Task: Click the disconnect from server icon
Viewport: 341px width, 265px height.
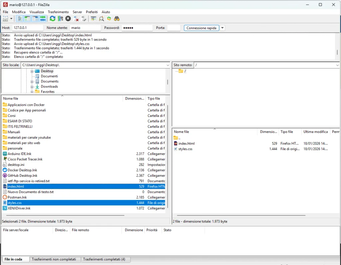Action: tap(76, 19)
